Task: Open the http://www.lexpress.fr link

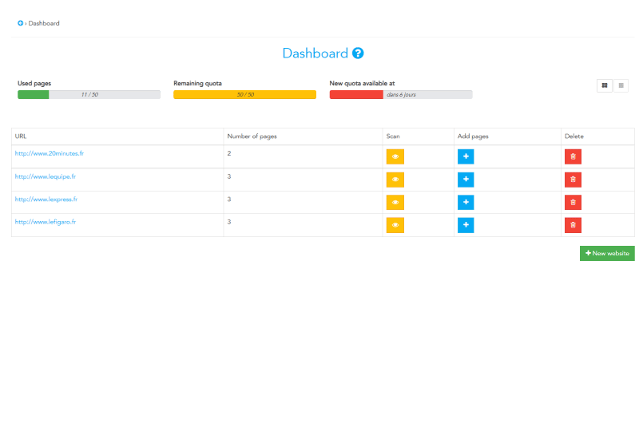Action: [46, 200]
